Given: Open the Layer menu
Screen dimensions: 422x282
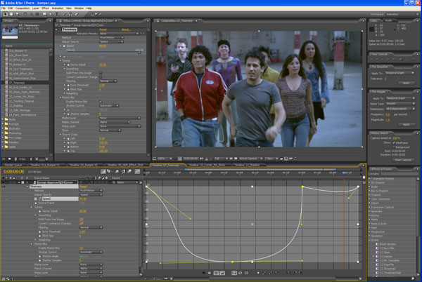Looking at the screenshot, I should tap(36, 8).
